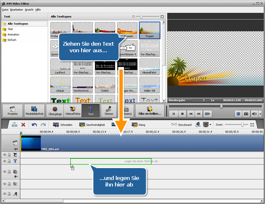Undo the last action
This screenshot has width=265, height=204.
[34, 125]
